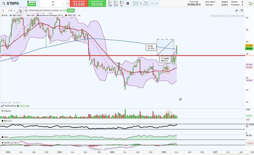
Task: Open the 1 S timeframe dropdown
Action: [11, 11]
